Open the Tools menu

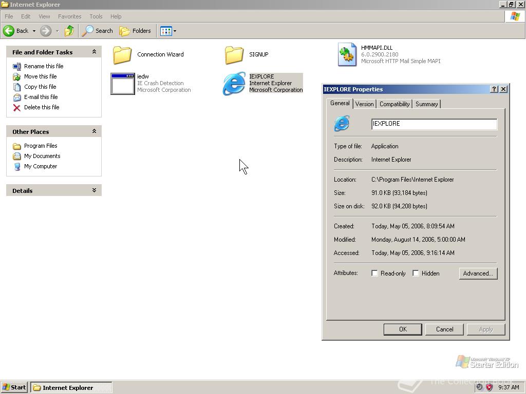click(x=96, y=16)
